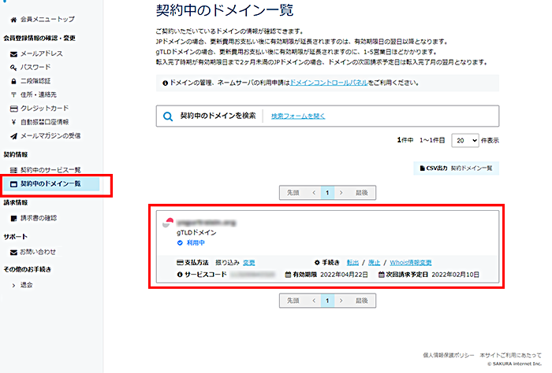Click the envelope icon beside お問い合わせ
The width and height of the screenshot is (552, 373).
point(13,252)
